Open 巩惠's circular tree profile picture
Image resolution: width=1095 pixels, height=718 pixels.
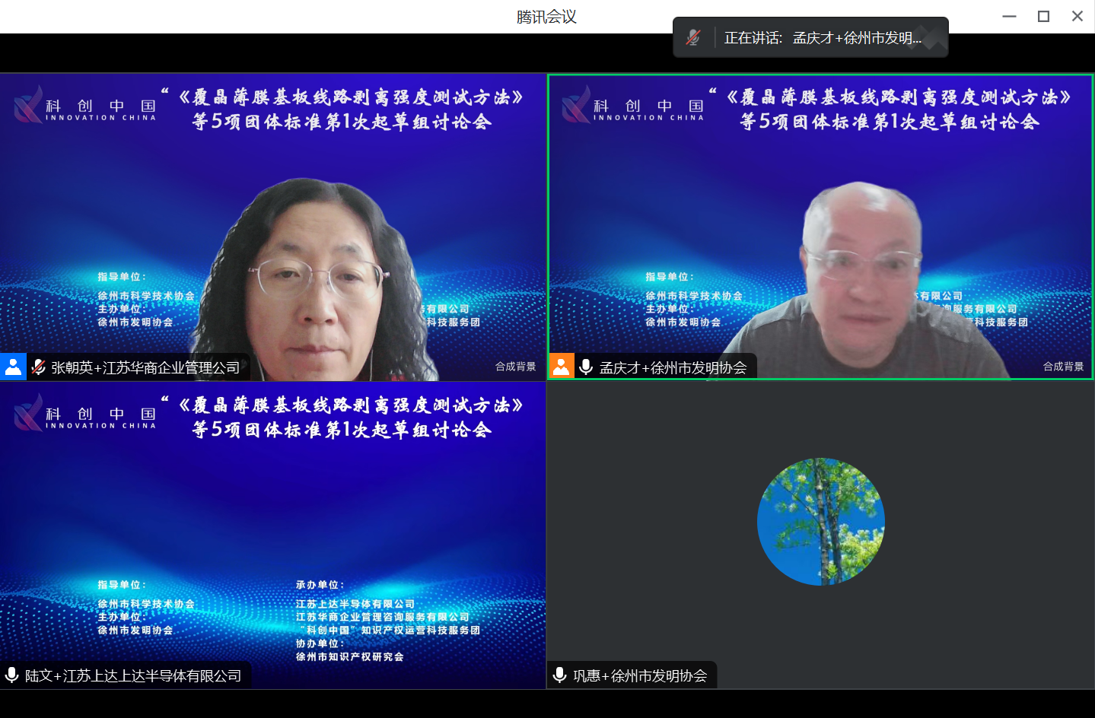tap(820, 523)
